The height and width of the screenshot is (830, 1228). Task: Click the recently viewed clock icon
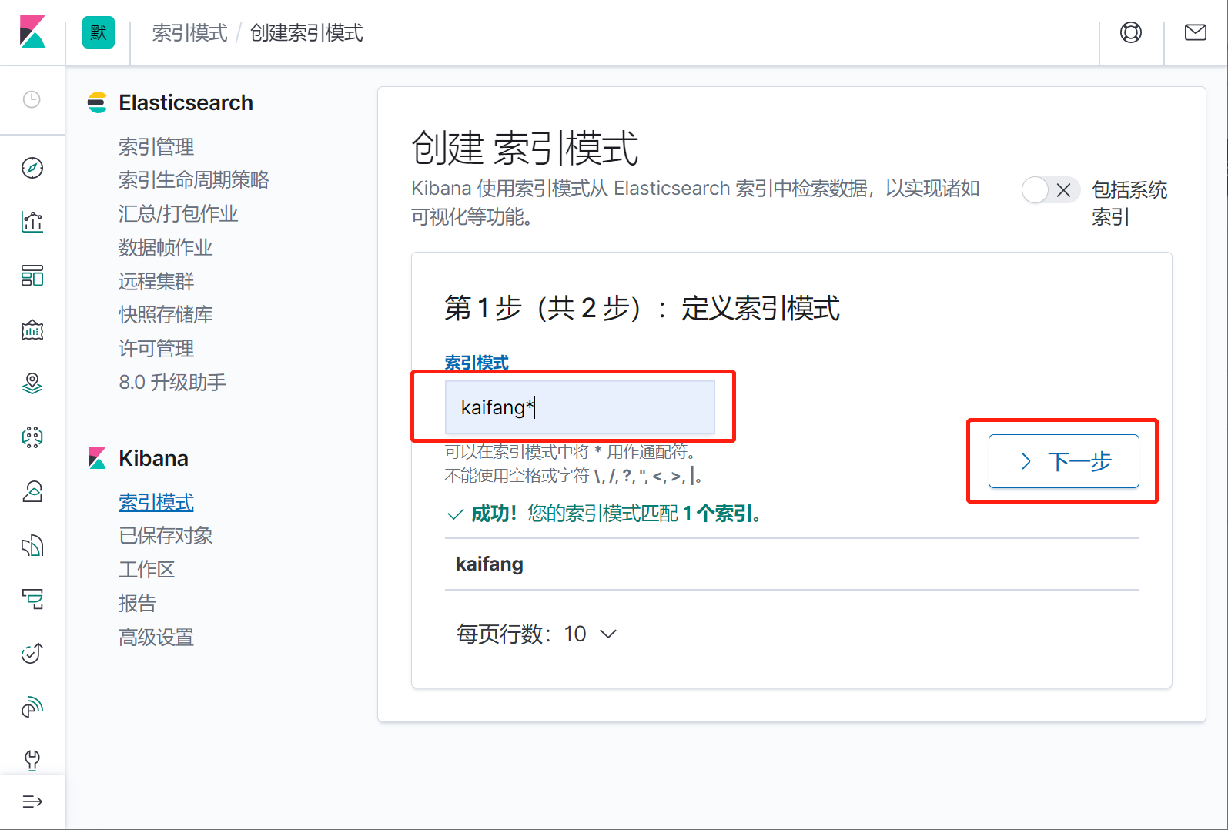[x=32, y=99]
